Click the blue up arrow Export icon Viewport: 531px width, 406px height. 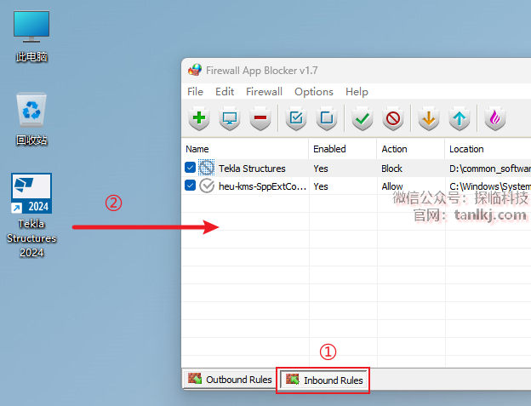(460, 118)
